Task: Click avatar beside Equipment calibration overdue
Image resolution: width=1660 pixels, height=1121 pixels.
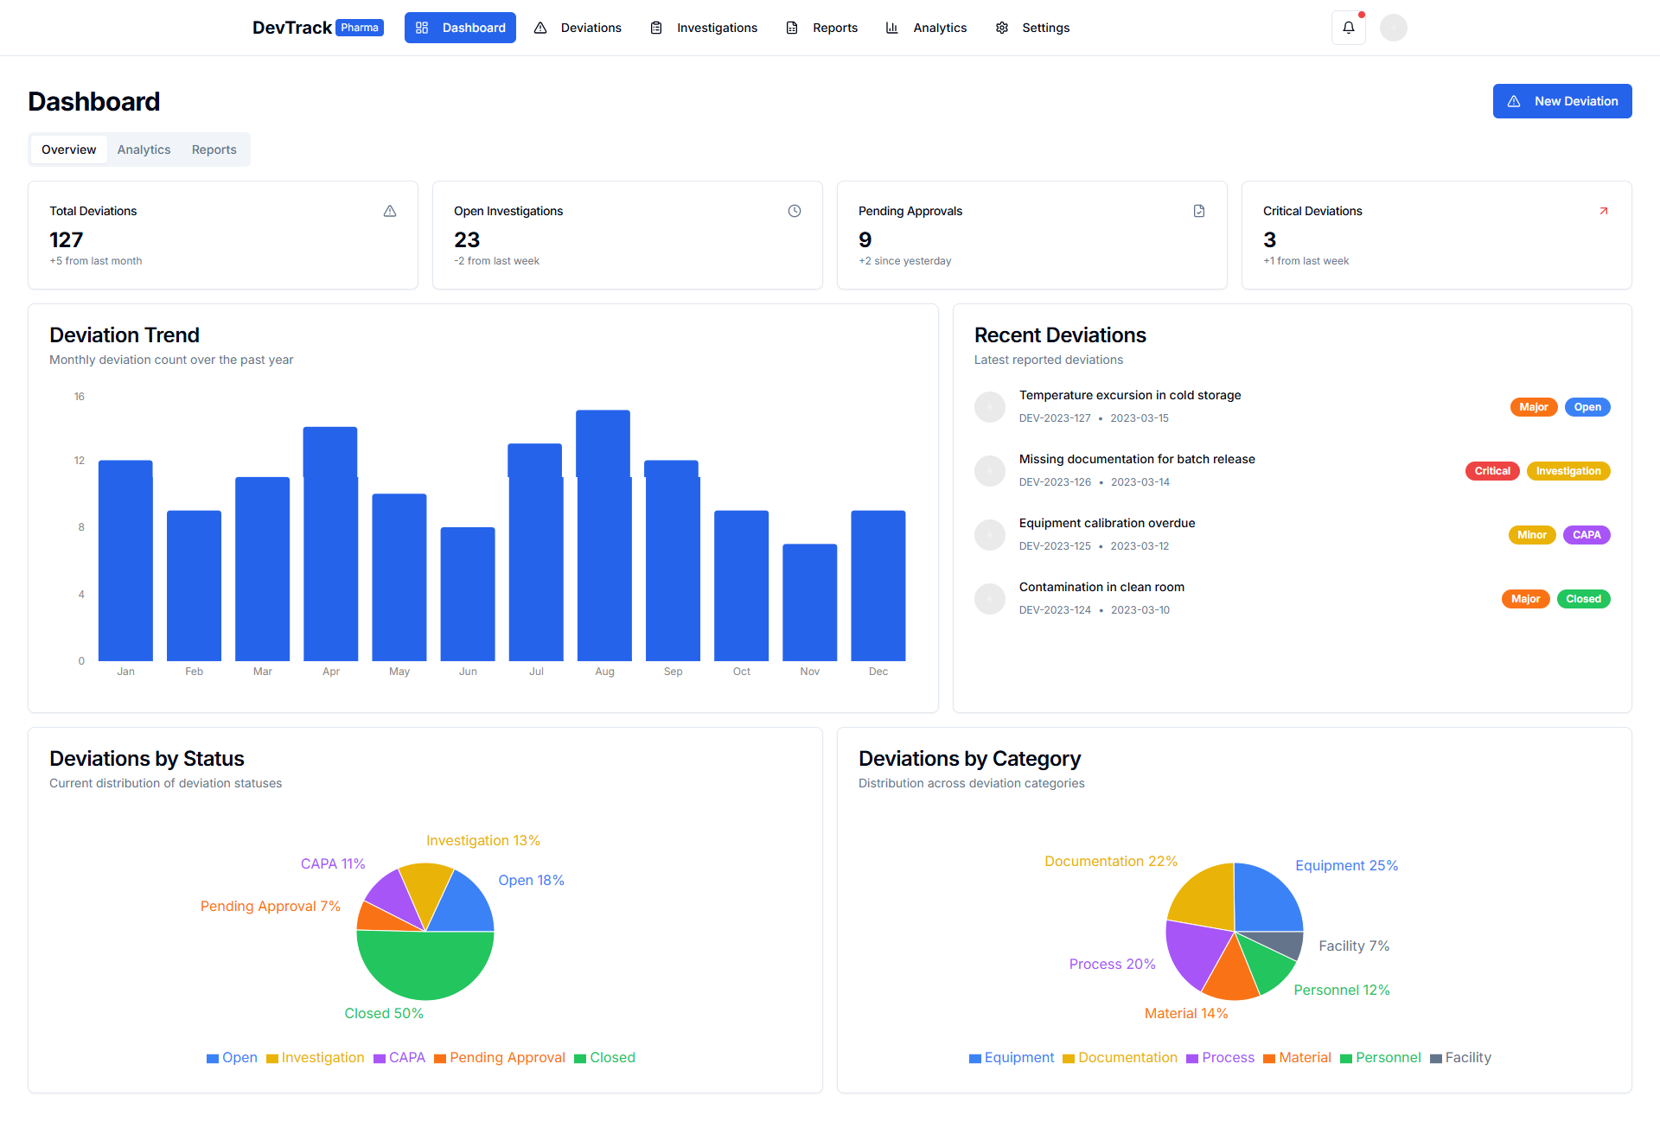Action: 990,535
